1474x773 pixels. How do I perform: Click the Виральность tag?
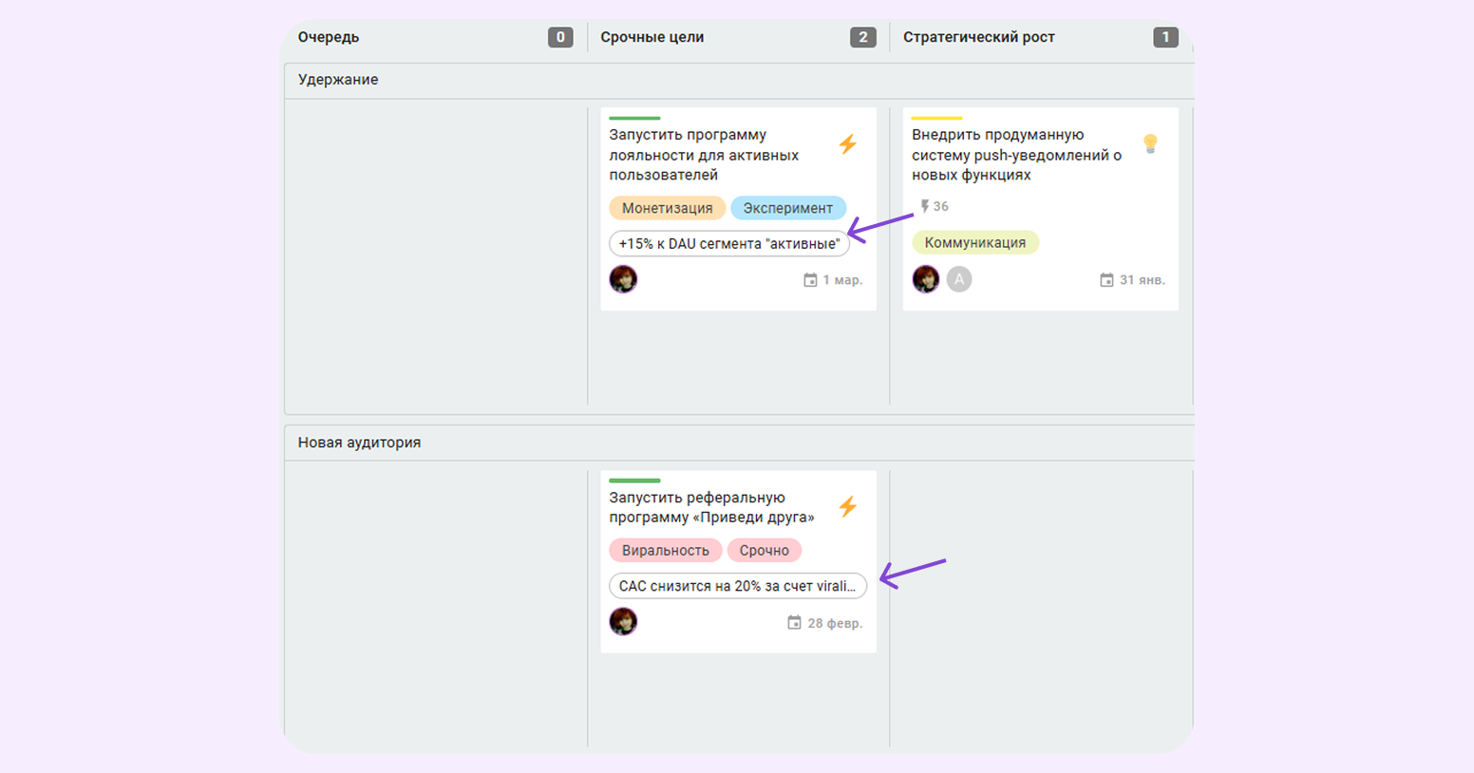point(665,551)
